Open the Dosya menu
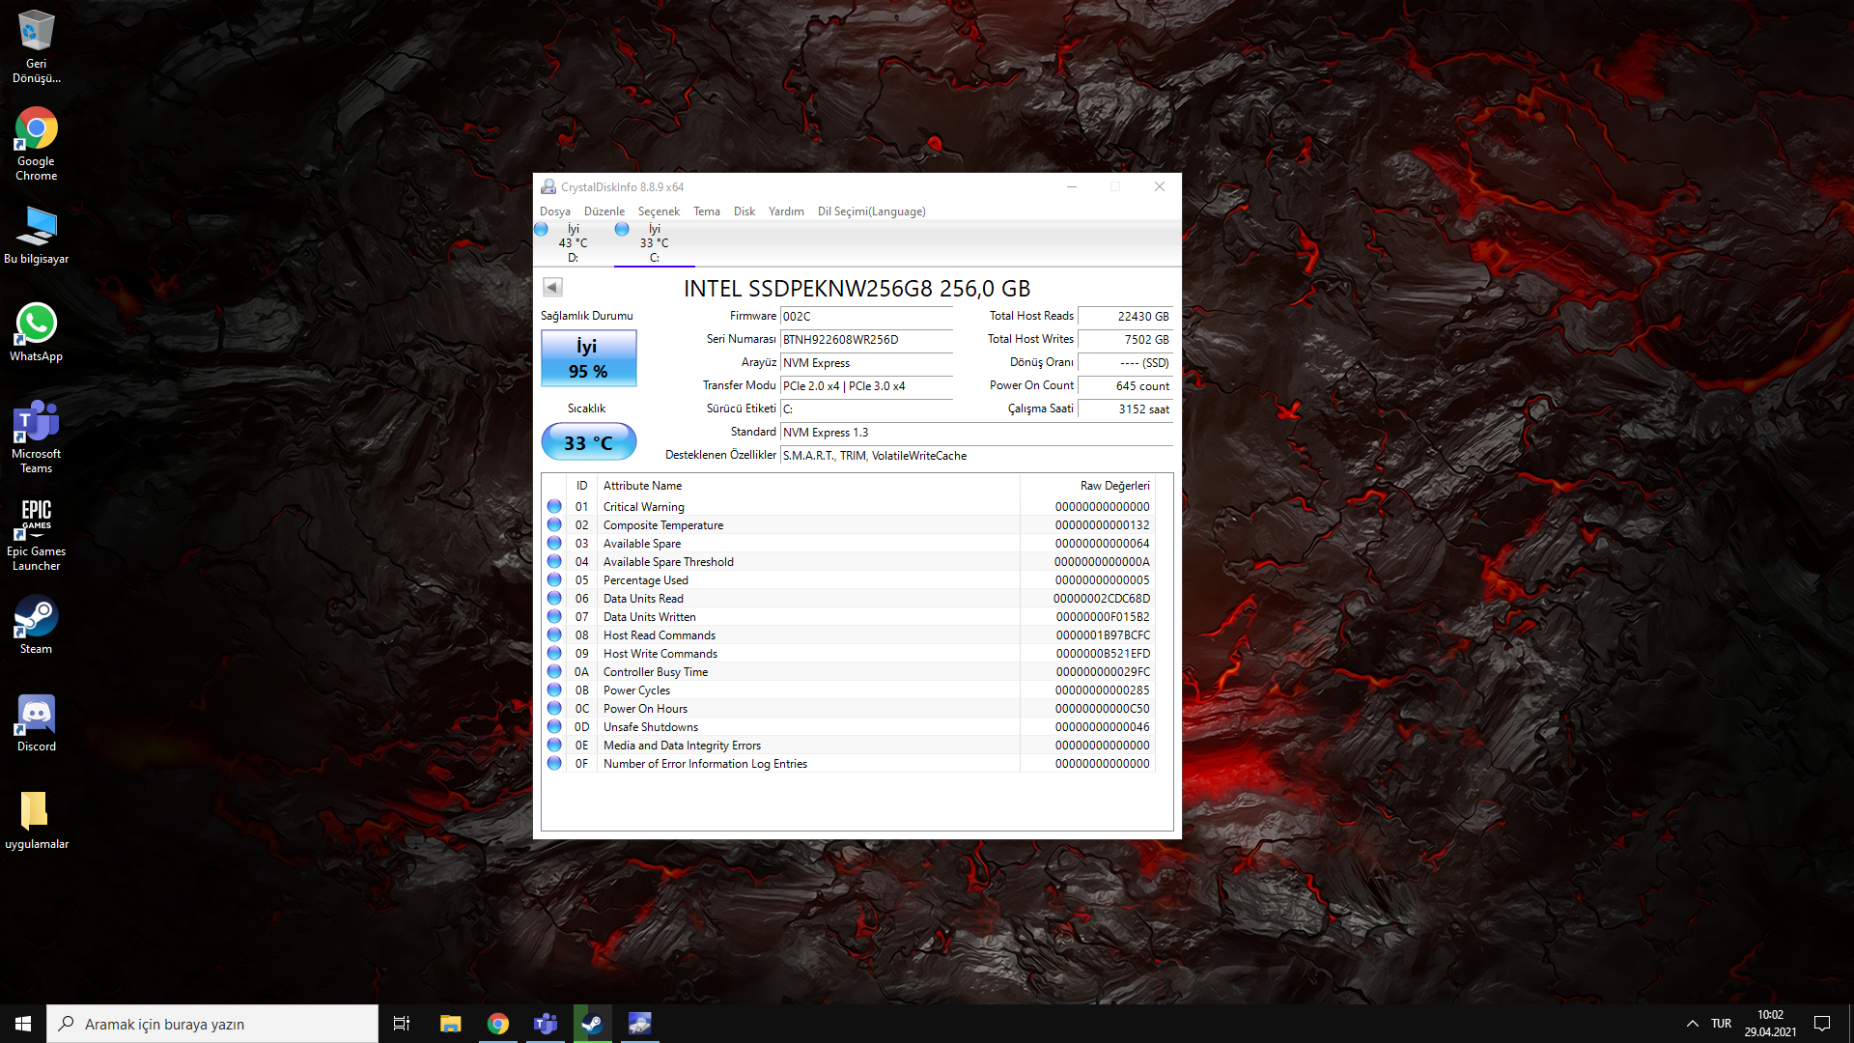1854x1043 pixels. 554,211
